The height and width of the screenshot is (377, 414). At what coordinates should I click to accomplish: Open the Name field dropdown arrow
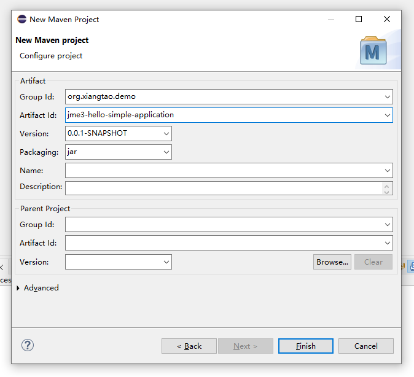click(x=388, y=171)
